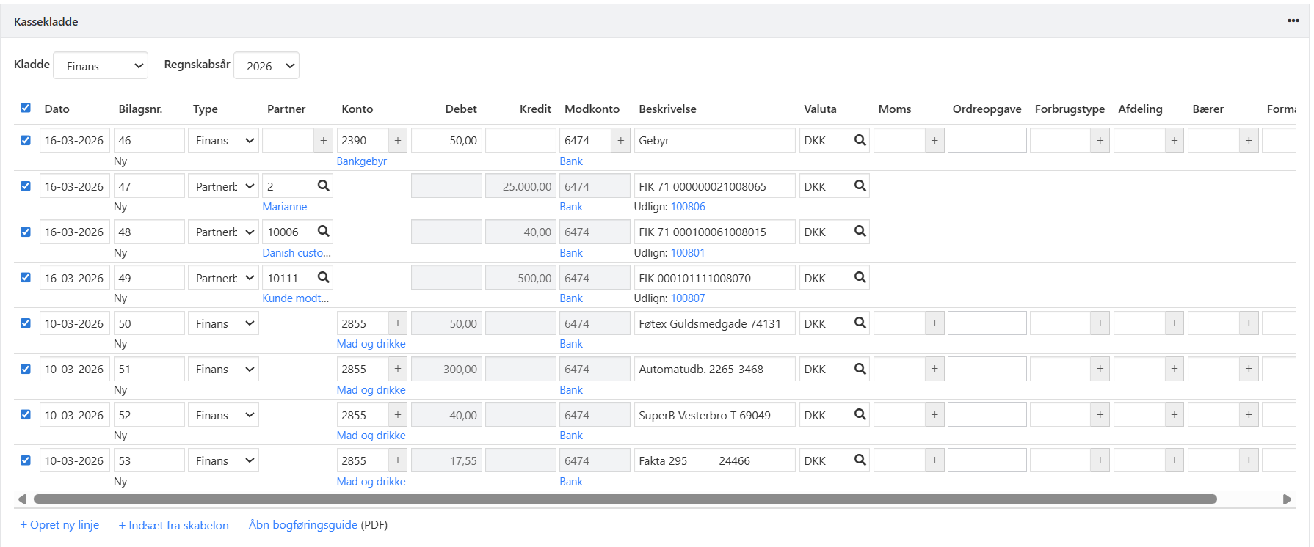This screenshot has height=547, width=1314.
Task: Click the plus button beside Konto 2390
Action: coord(398,140)
